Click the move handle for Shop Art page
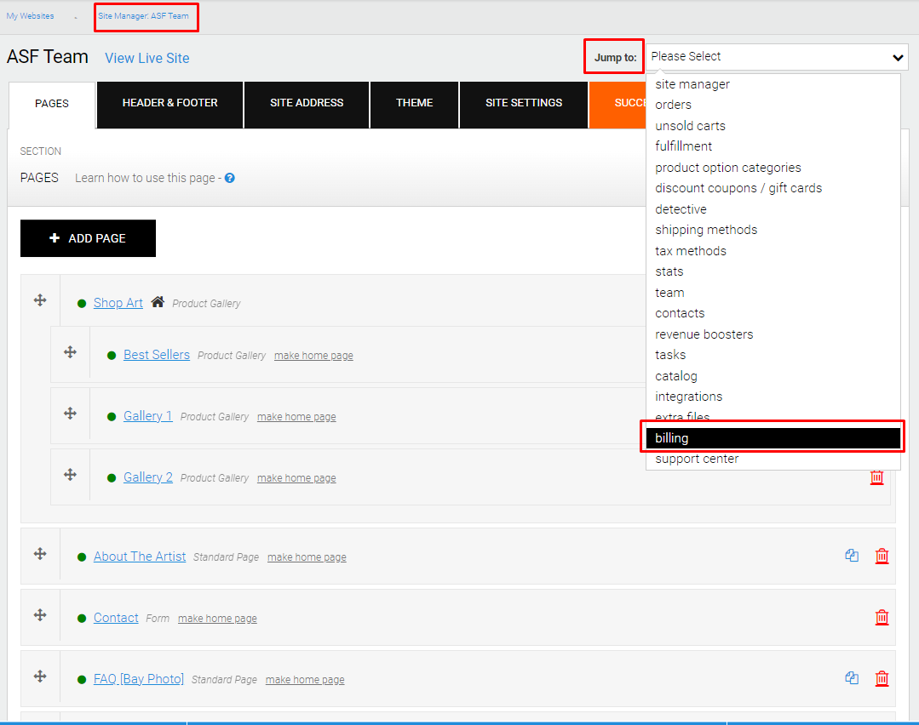 pos(40,300)
